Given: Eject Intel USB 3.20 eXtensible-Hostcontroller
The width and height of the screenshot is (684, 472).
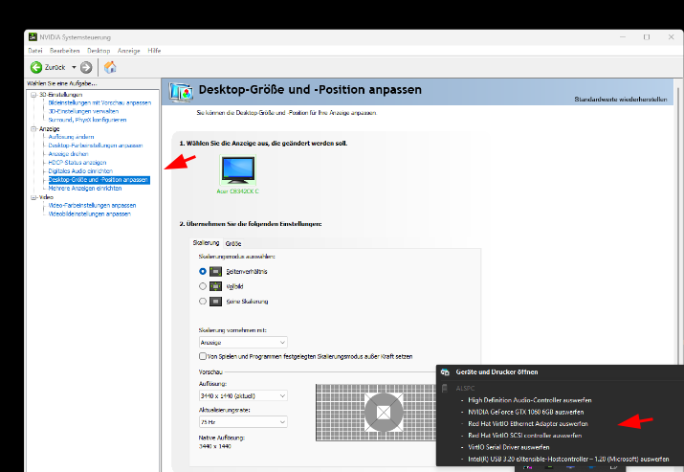Looking at the screenshot, I should (x=568, y=459).
